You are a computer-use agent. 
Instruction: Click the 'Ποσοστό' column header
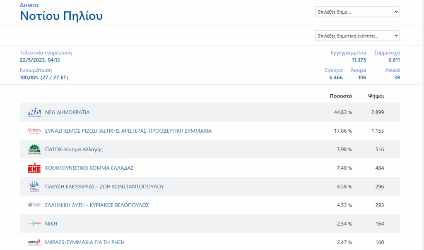coord(340,96)
